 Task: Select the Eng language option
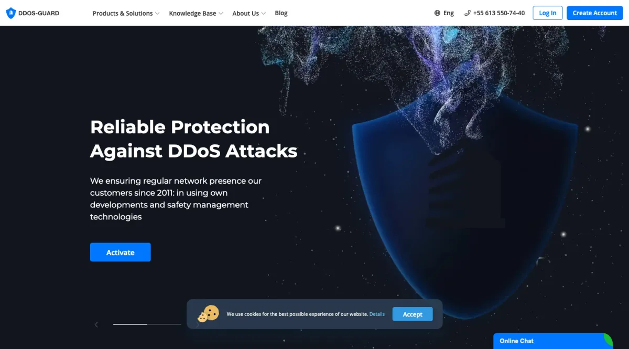449,13
